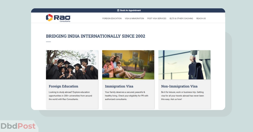Click the 'Bridging India Internationally Since 2002' heading
253x132 pixels.
point(96,36)
